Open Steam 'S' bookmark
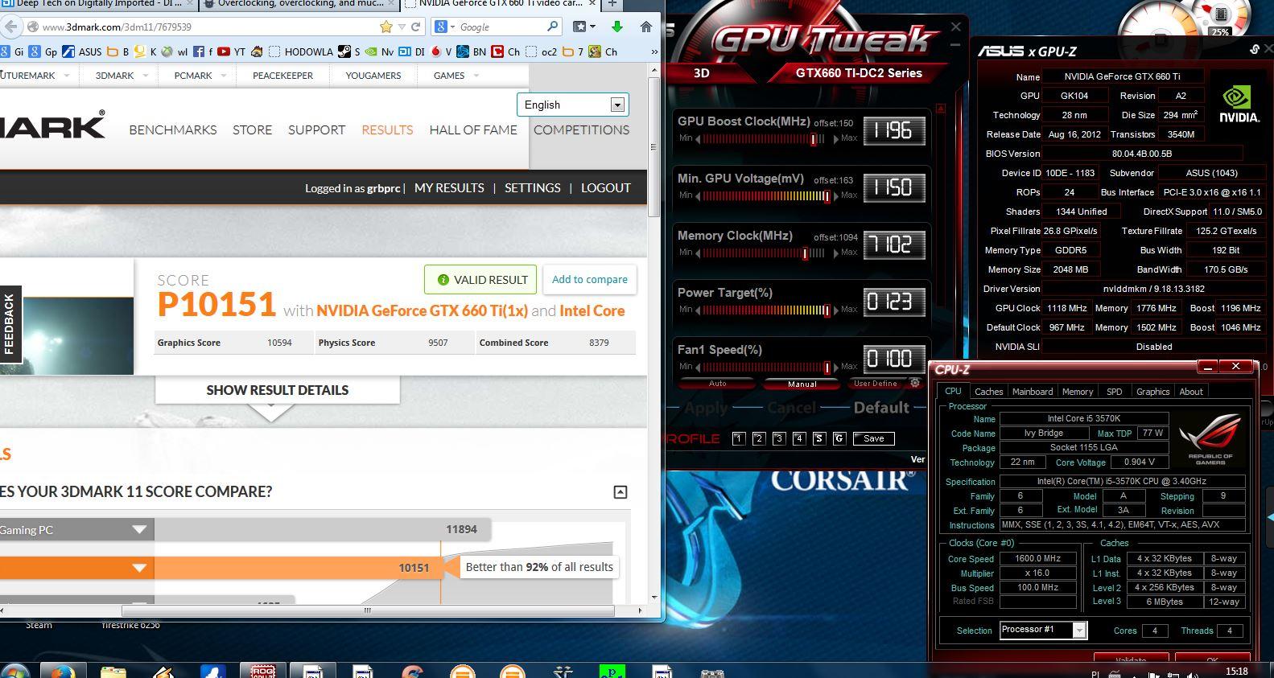This screenshot has width=1274, height=678. click(348, 51)
